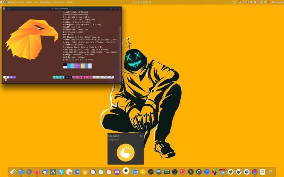This screenshot has width=284, height=177.
Task: Open the blue folder file manager in dock
Action: pyautogui.click(x=21, y=172)
